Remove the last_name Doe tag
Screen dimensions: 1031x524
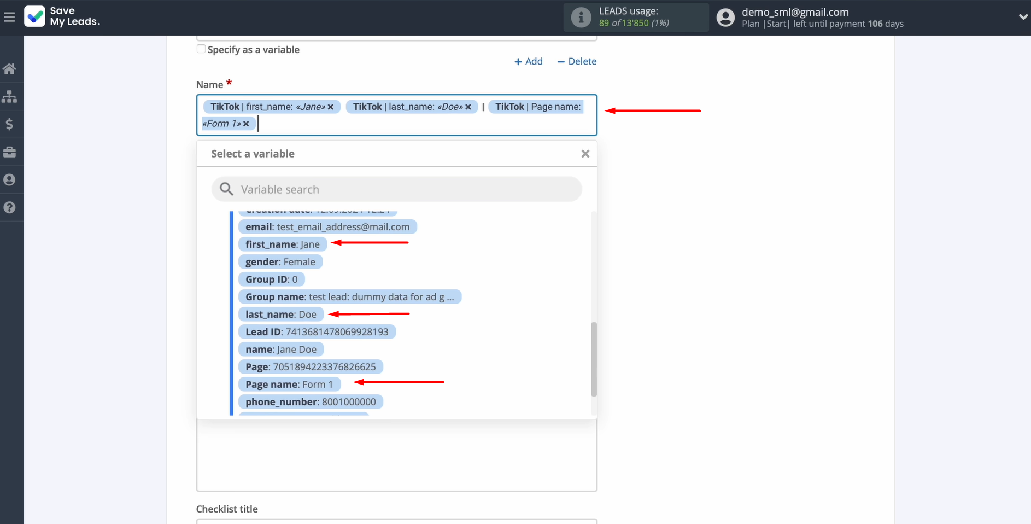[x=468, y=107]
